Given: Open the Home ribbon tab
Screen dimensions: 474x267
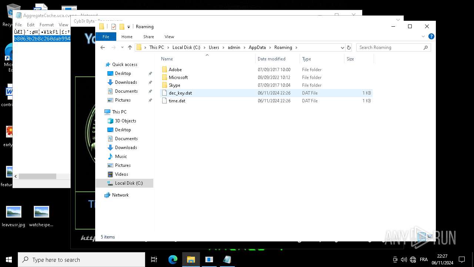Looking at the screenshot, I should pos(127,37).
